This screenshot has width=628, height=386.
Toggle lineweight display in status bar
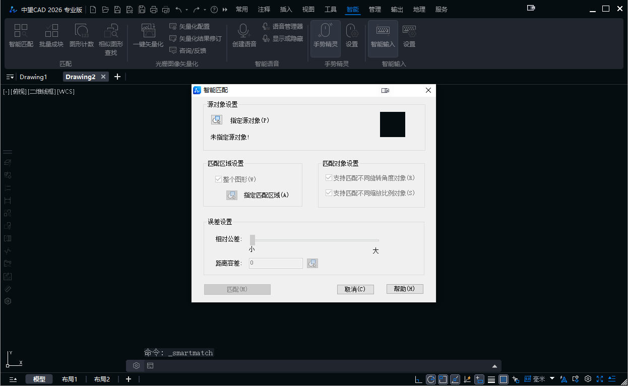491,379
